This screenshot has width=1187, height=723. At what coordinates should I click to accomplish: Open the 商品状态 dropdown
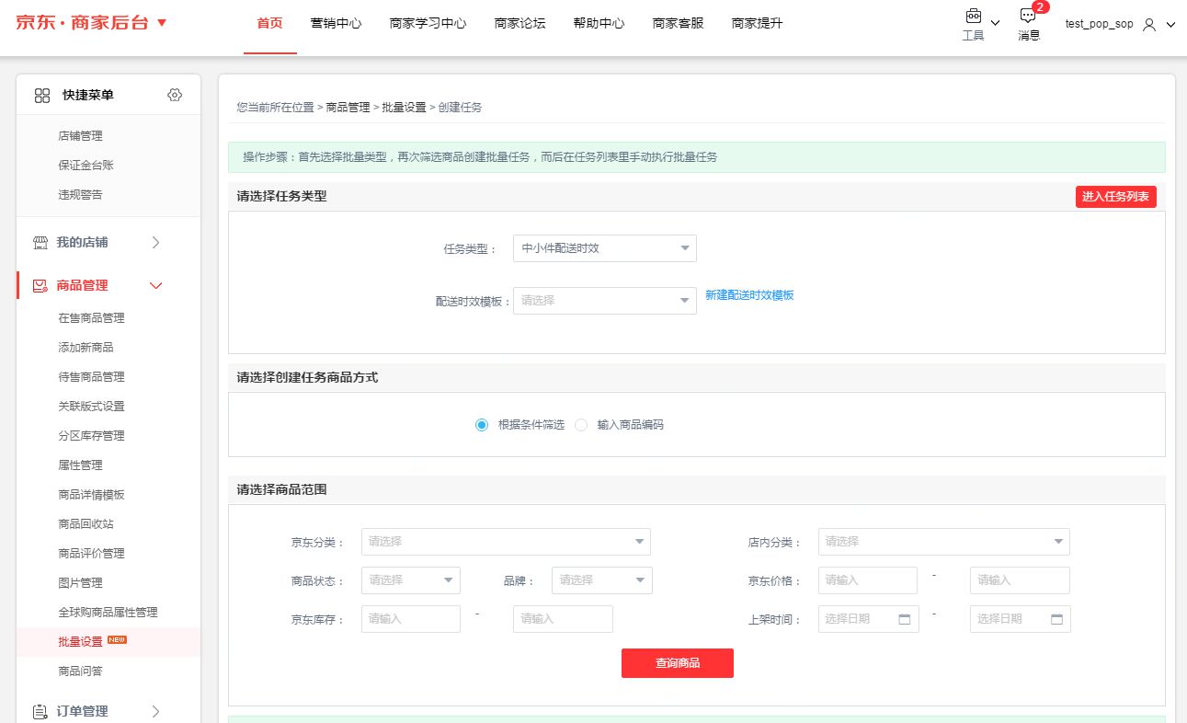coord(411,580)
